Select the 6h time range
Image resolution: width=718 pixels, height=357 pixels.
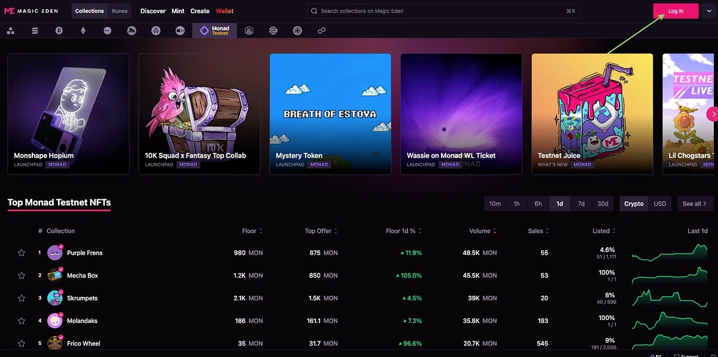click(538, 204)
